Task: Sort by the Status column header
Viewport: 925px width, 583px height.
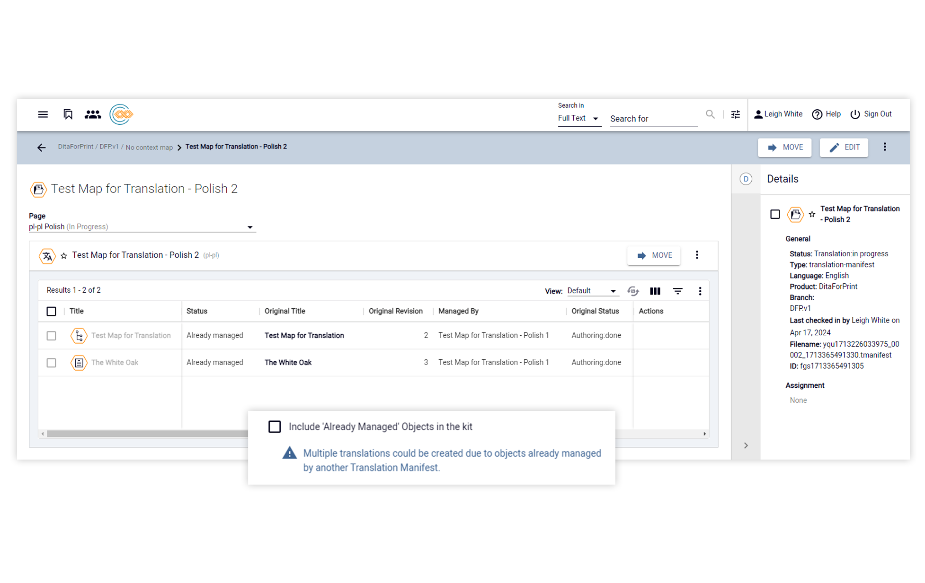Action: coord(197,311)
